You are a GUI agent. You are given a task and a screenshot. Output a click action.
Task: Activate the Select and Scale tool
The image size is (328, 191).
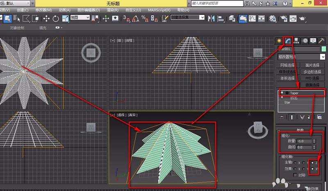(x=65, y=18)
